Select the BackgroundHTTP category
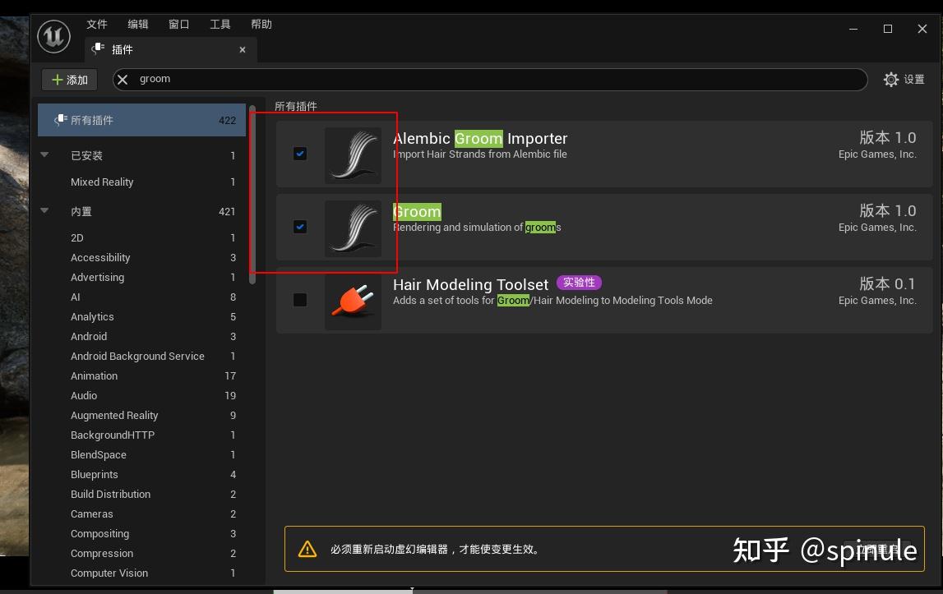 (142, 435)
